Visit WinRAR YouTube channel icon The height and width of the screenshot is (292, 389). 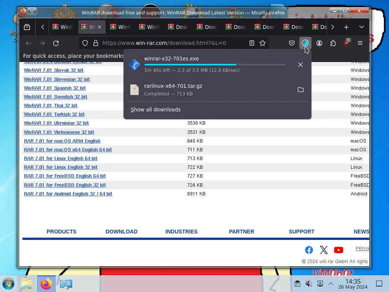[338, 250]
